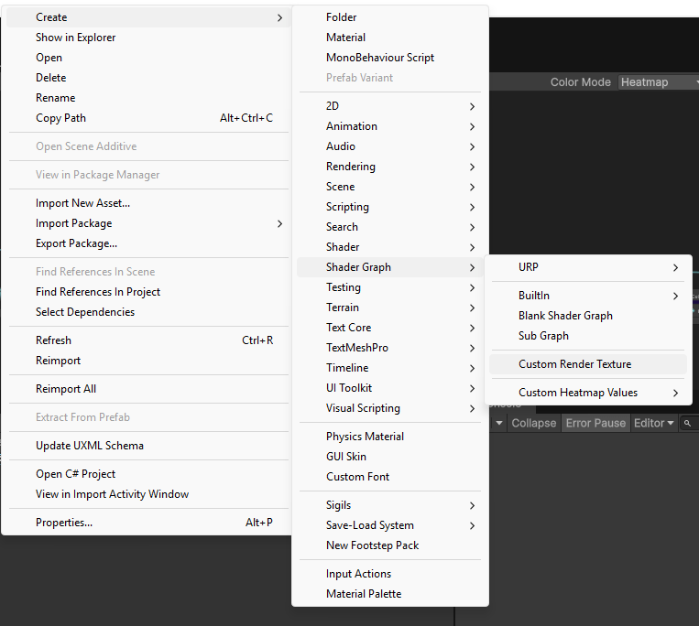Screen dimensions: 699x626
Task: Expand the Custom Heatmap Values submenu
Action: (x=588, y=393)
